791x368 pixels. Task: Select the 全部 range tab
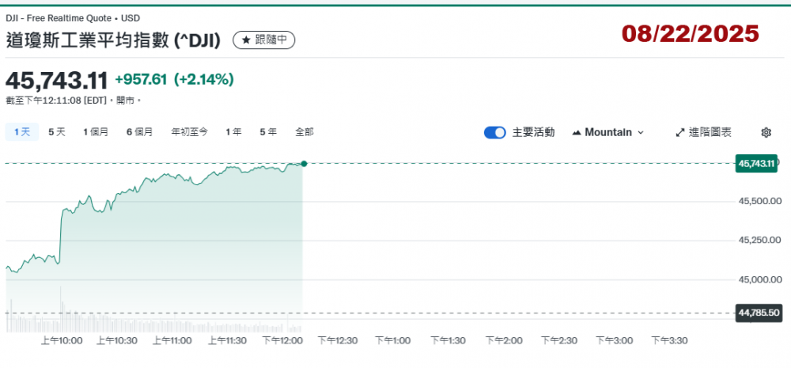305,132
